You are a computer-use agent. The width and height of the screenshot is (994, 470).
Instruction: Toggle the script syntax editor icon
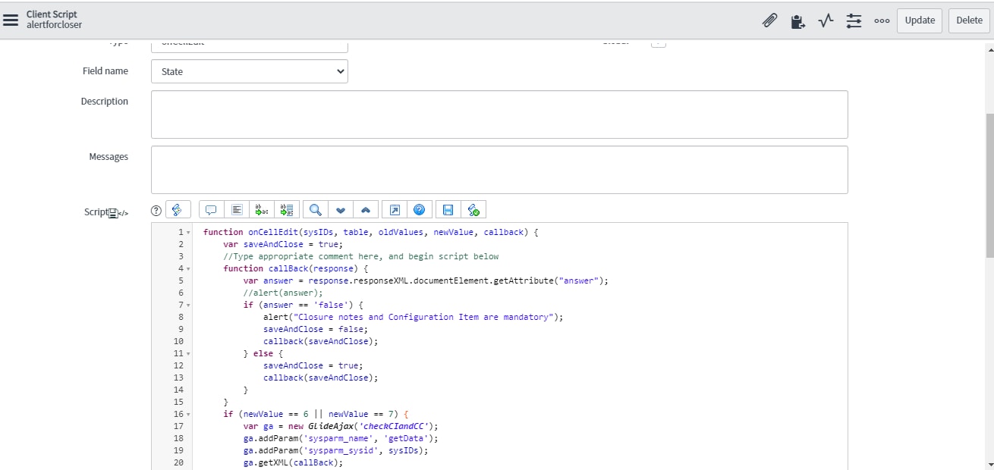click(178, 210)
